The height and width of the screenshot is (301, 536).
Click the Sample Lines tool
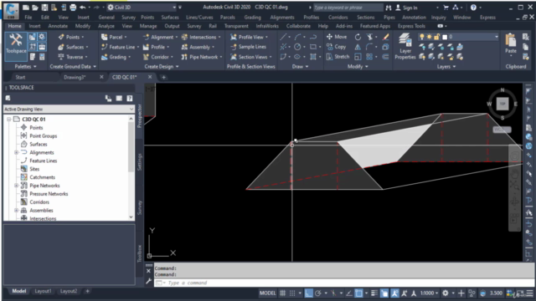249,47
